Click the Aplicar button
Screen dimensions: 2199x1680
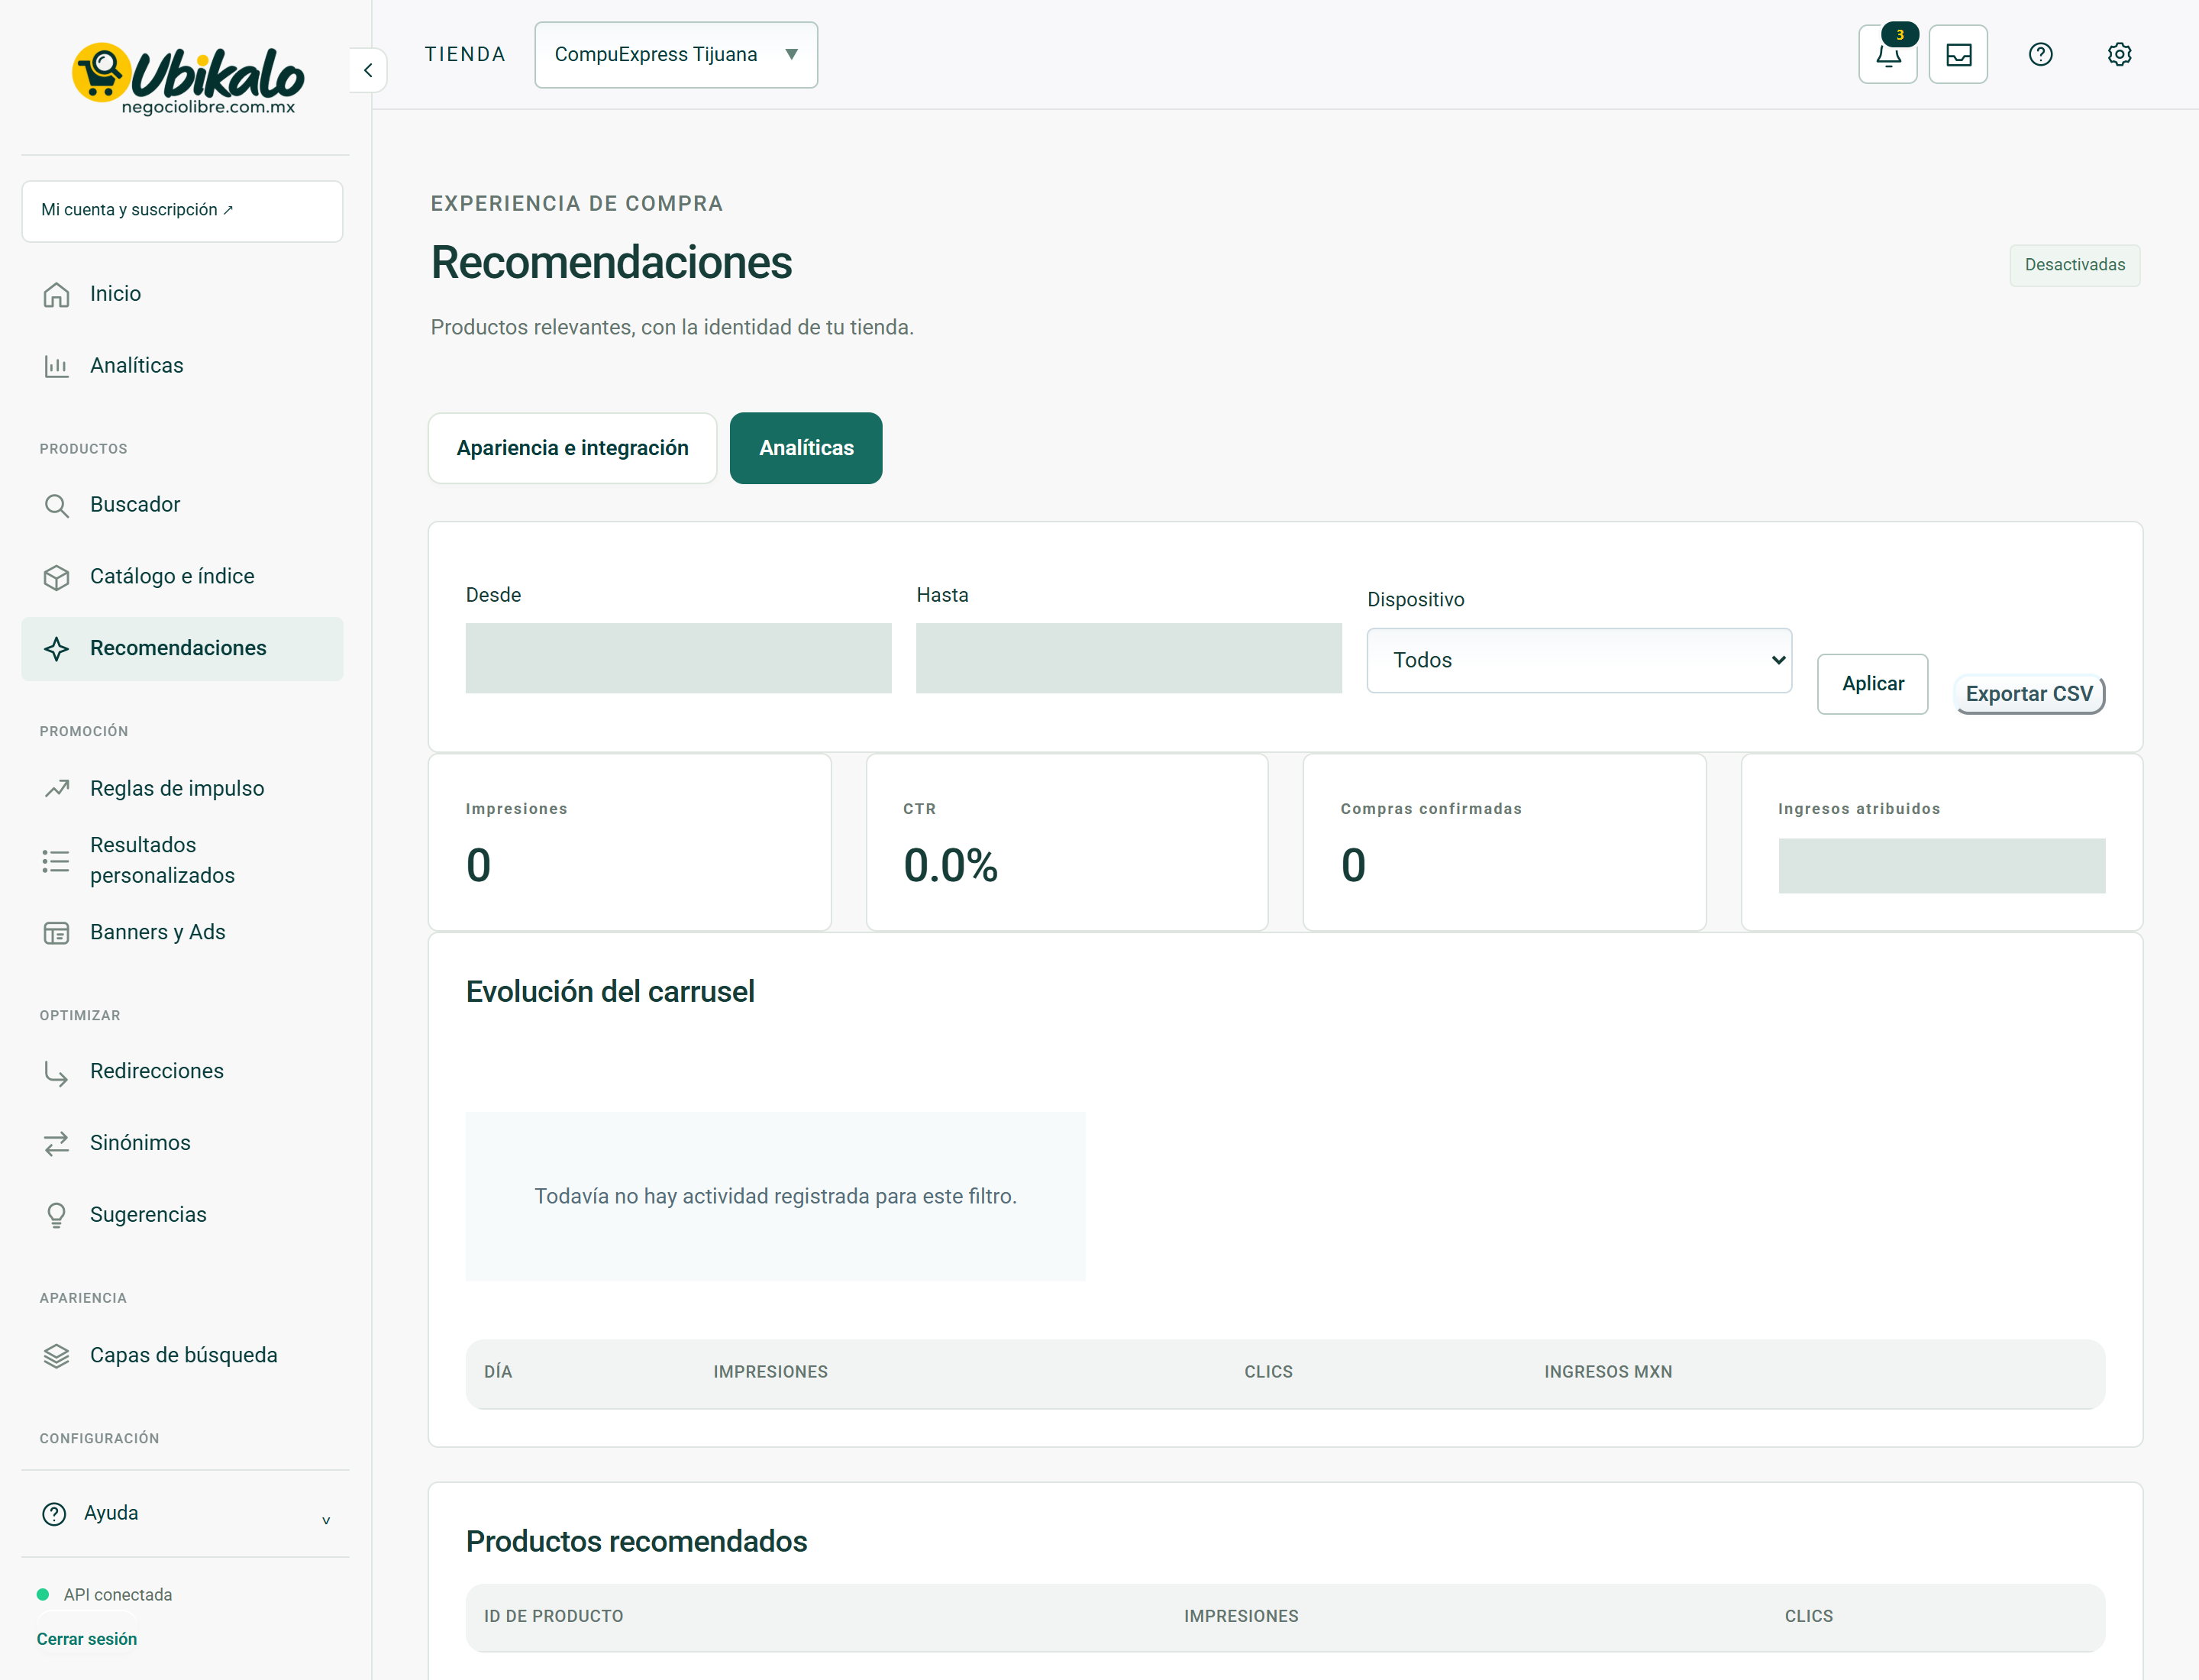click(1873, 684)
